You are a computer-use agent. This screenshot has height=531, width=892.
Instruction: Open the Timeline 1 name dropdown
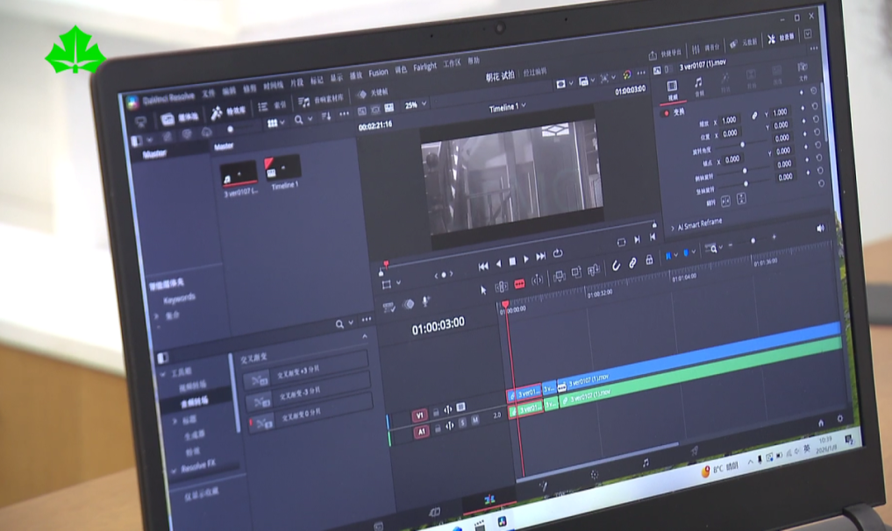click(507, 107)
